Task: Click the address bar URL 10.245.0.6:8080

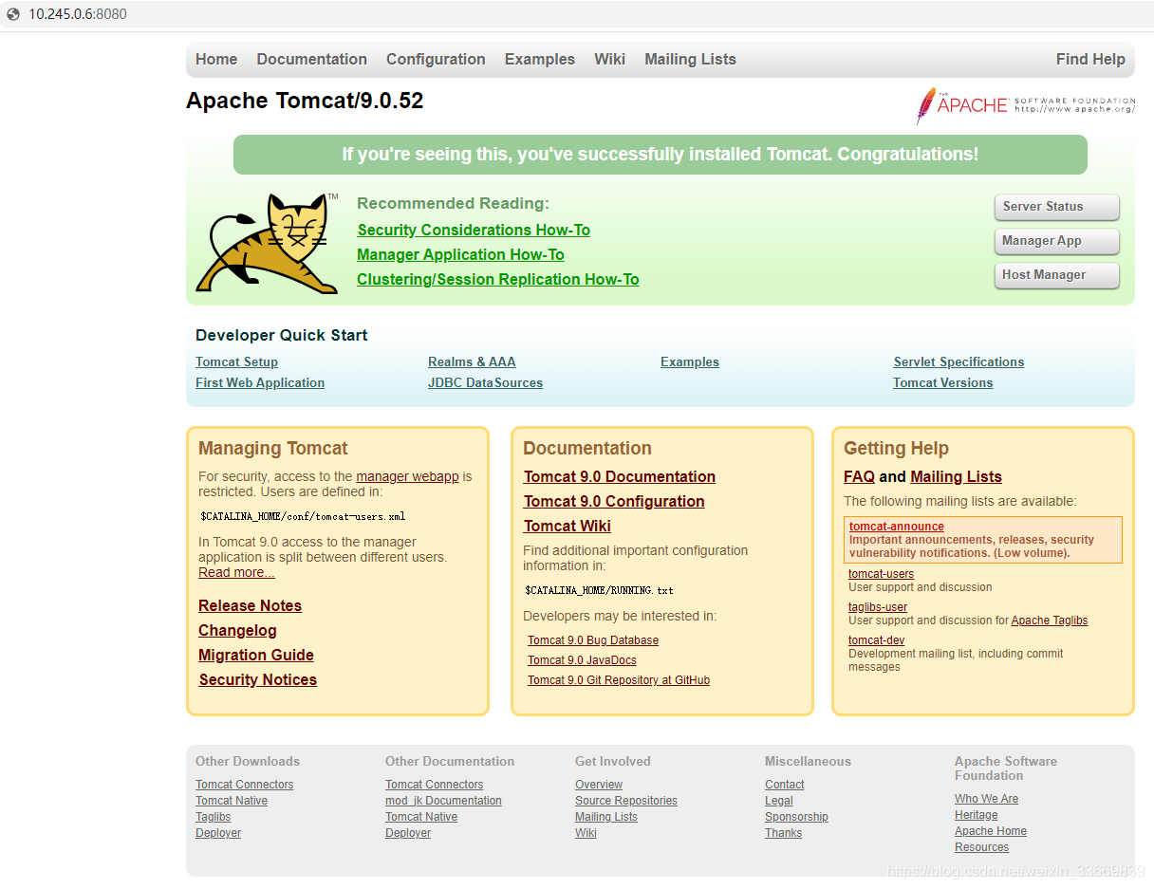Action: [78, 14]
